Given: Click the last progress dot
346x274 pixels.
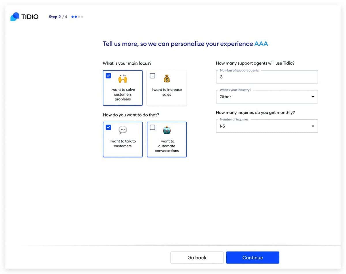Looking at the screenshot, I should [x=82, y=17].
